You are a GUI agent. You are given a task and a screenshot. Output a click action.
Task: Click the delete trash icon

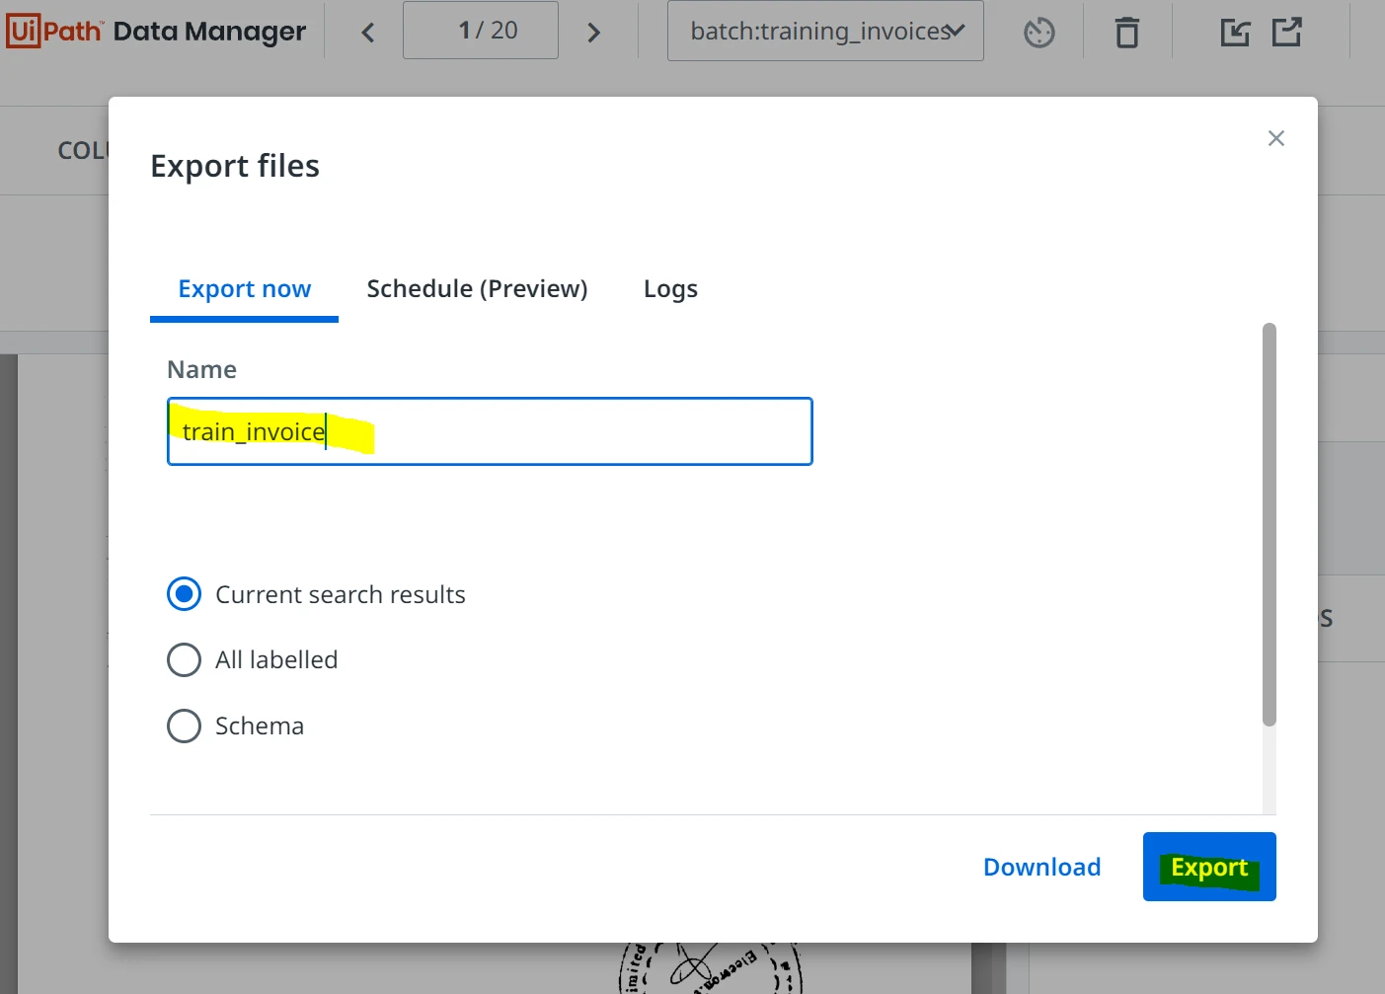coord(1127,33)
